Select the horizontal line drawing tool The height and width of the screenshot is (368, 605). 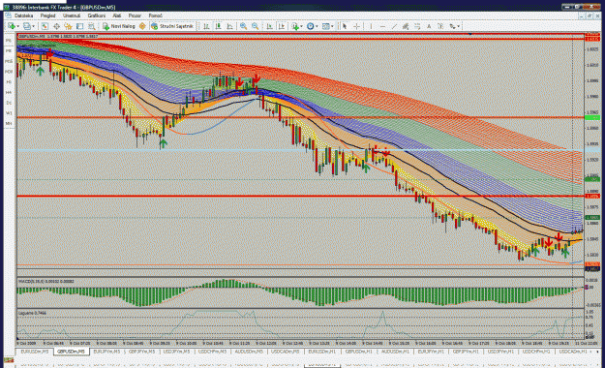(x=382, y=26)
